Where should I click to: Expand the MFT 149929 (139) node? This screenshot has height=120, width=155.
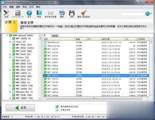pos(10,86)
